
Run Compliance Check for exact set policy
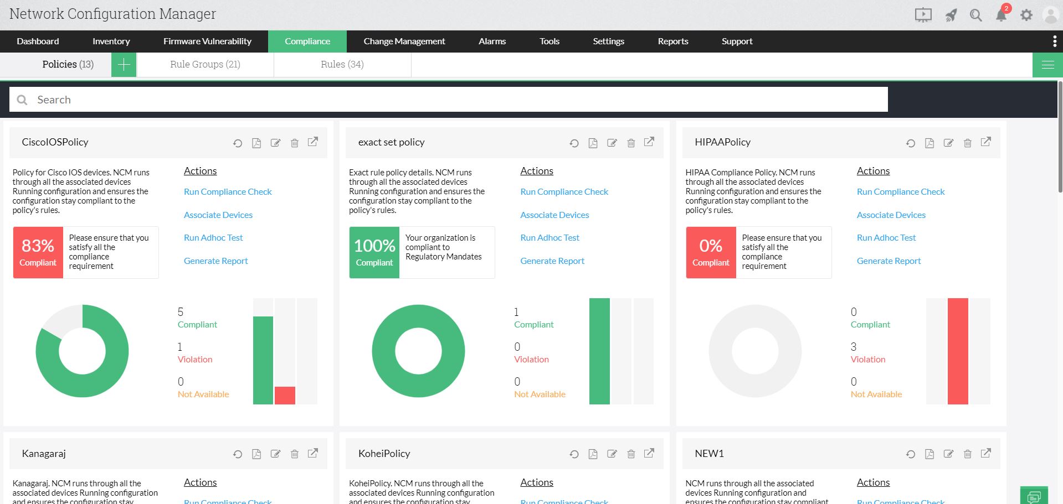click(x=564, y=192)
